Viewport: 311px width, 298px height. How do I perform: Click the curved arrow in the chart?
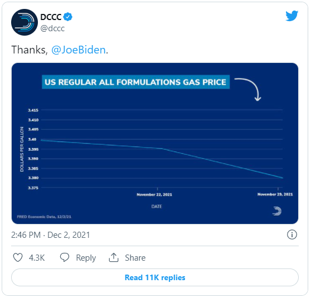(249, 89)
